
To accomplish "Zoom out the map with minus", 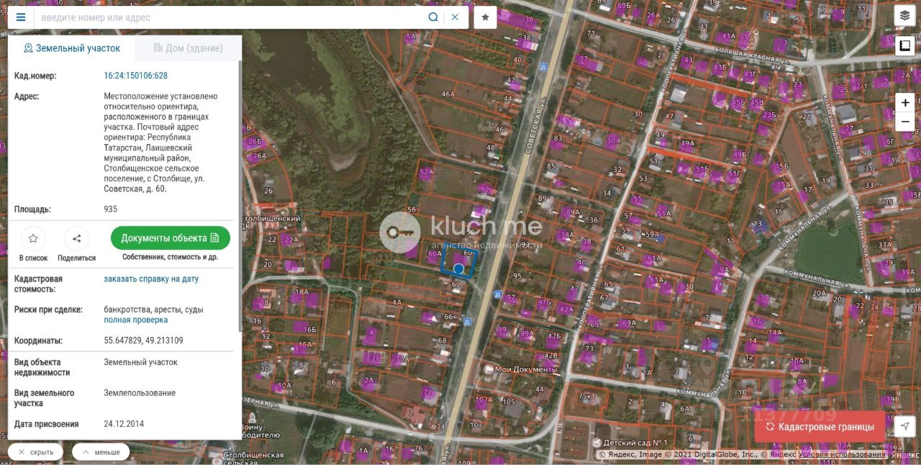I will [x=905, y=122].
